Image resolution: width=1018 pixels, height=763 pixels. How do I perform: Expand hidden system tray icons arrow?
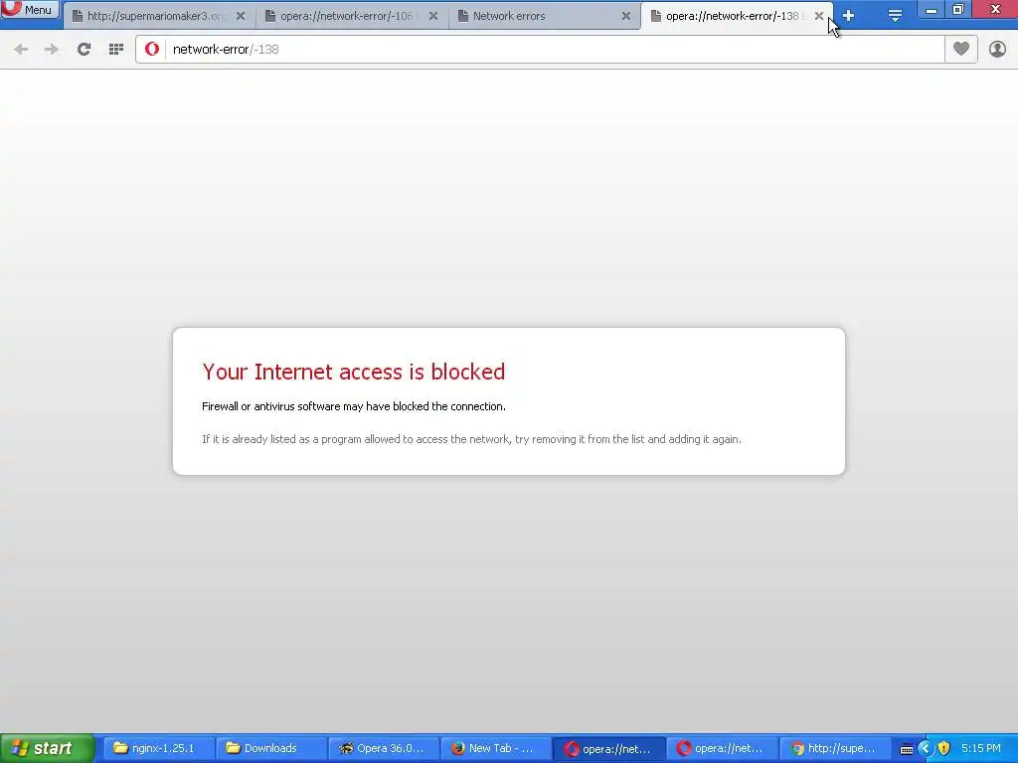(x=926, y=749)
